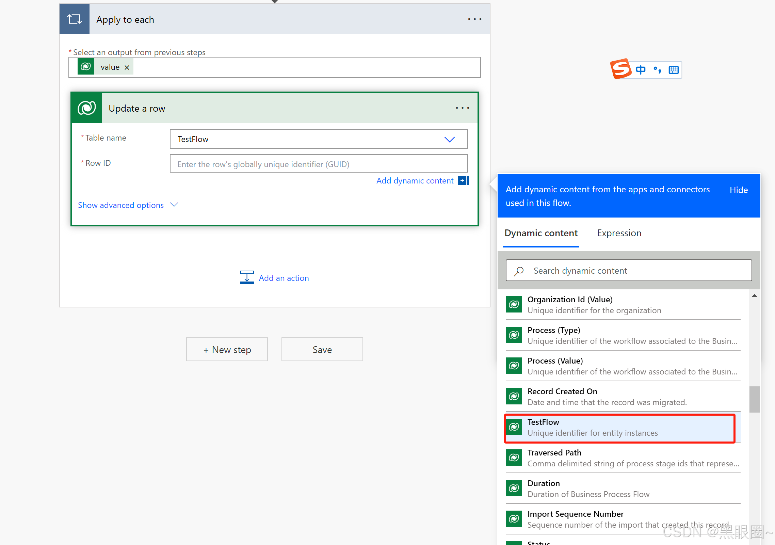Switch to the Expression tab
Viewport: 775px width, 545px height.
619,233
